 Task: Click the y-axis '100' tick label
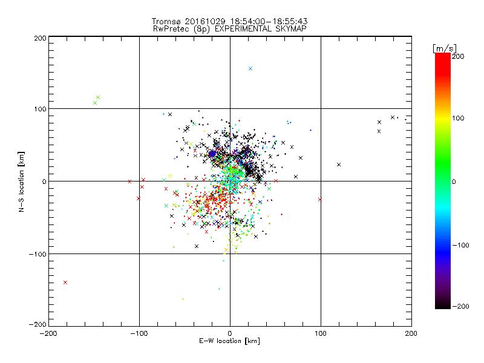pyautogui.click(x=40, y=110)
